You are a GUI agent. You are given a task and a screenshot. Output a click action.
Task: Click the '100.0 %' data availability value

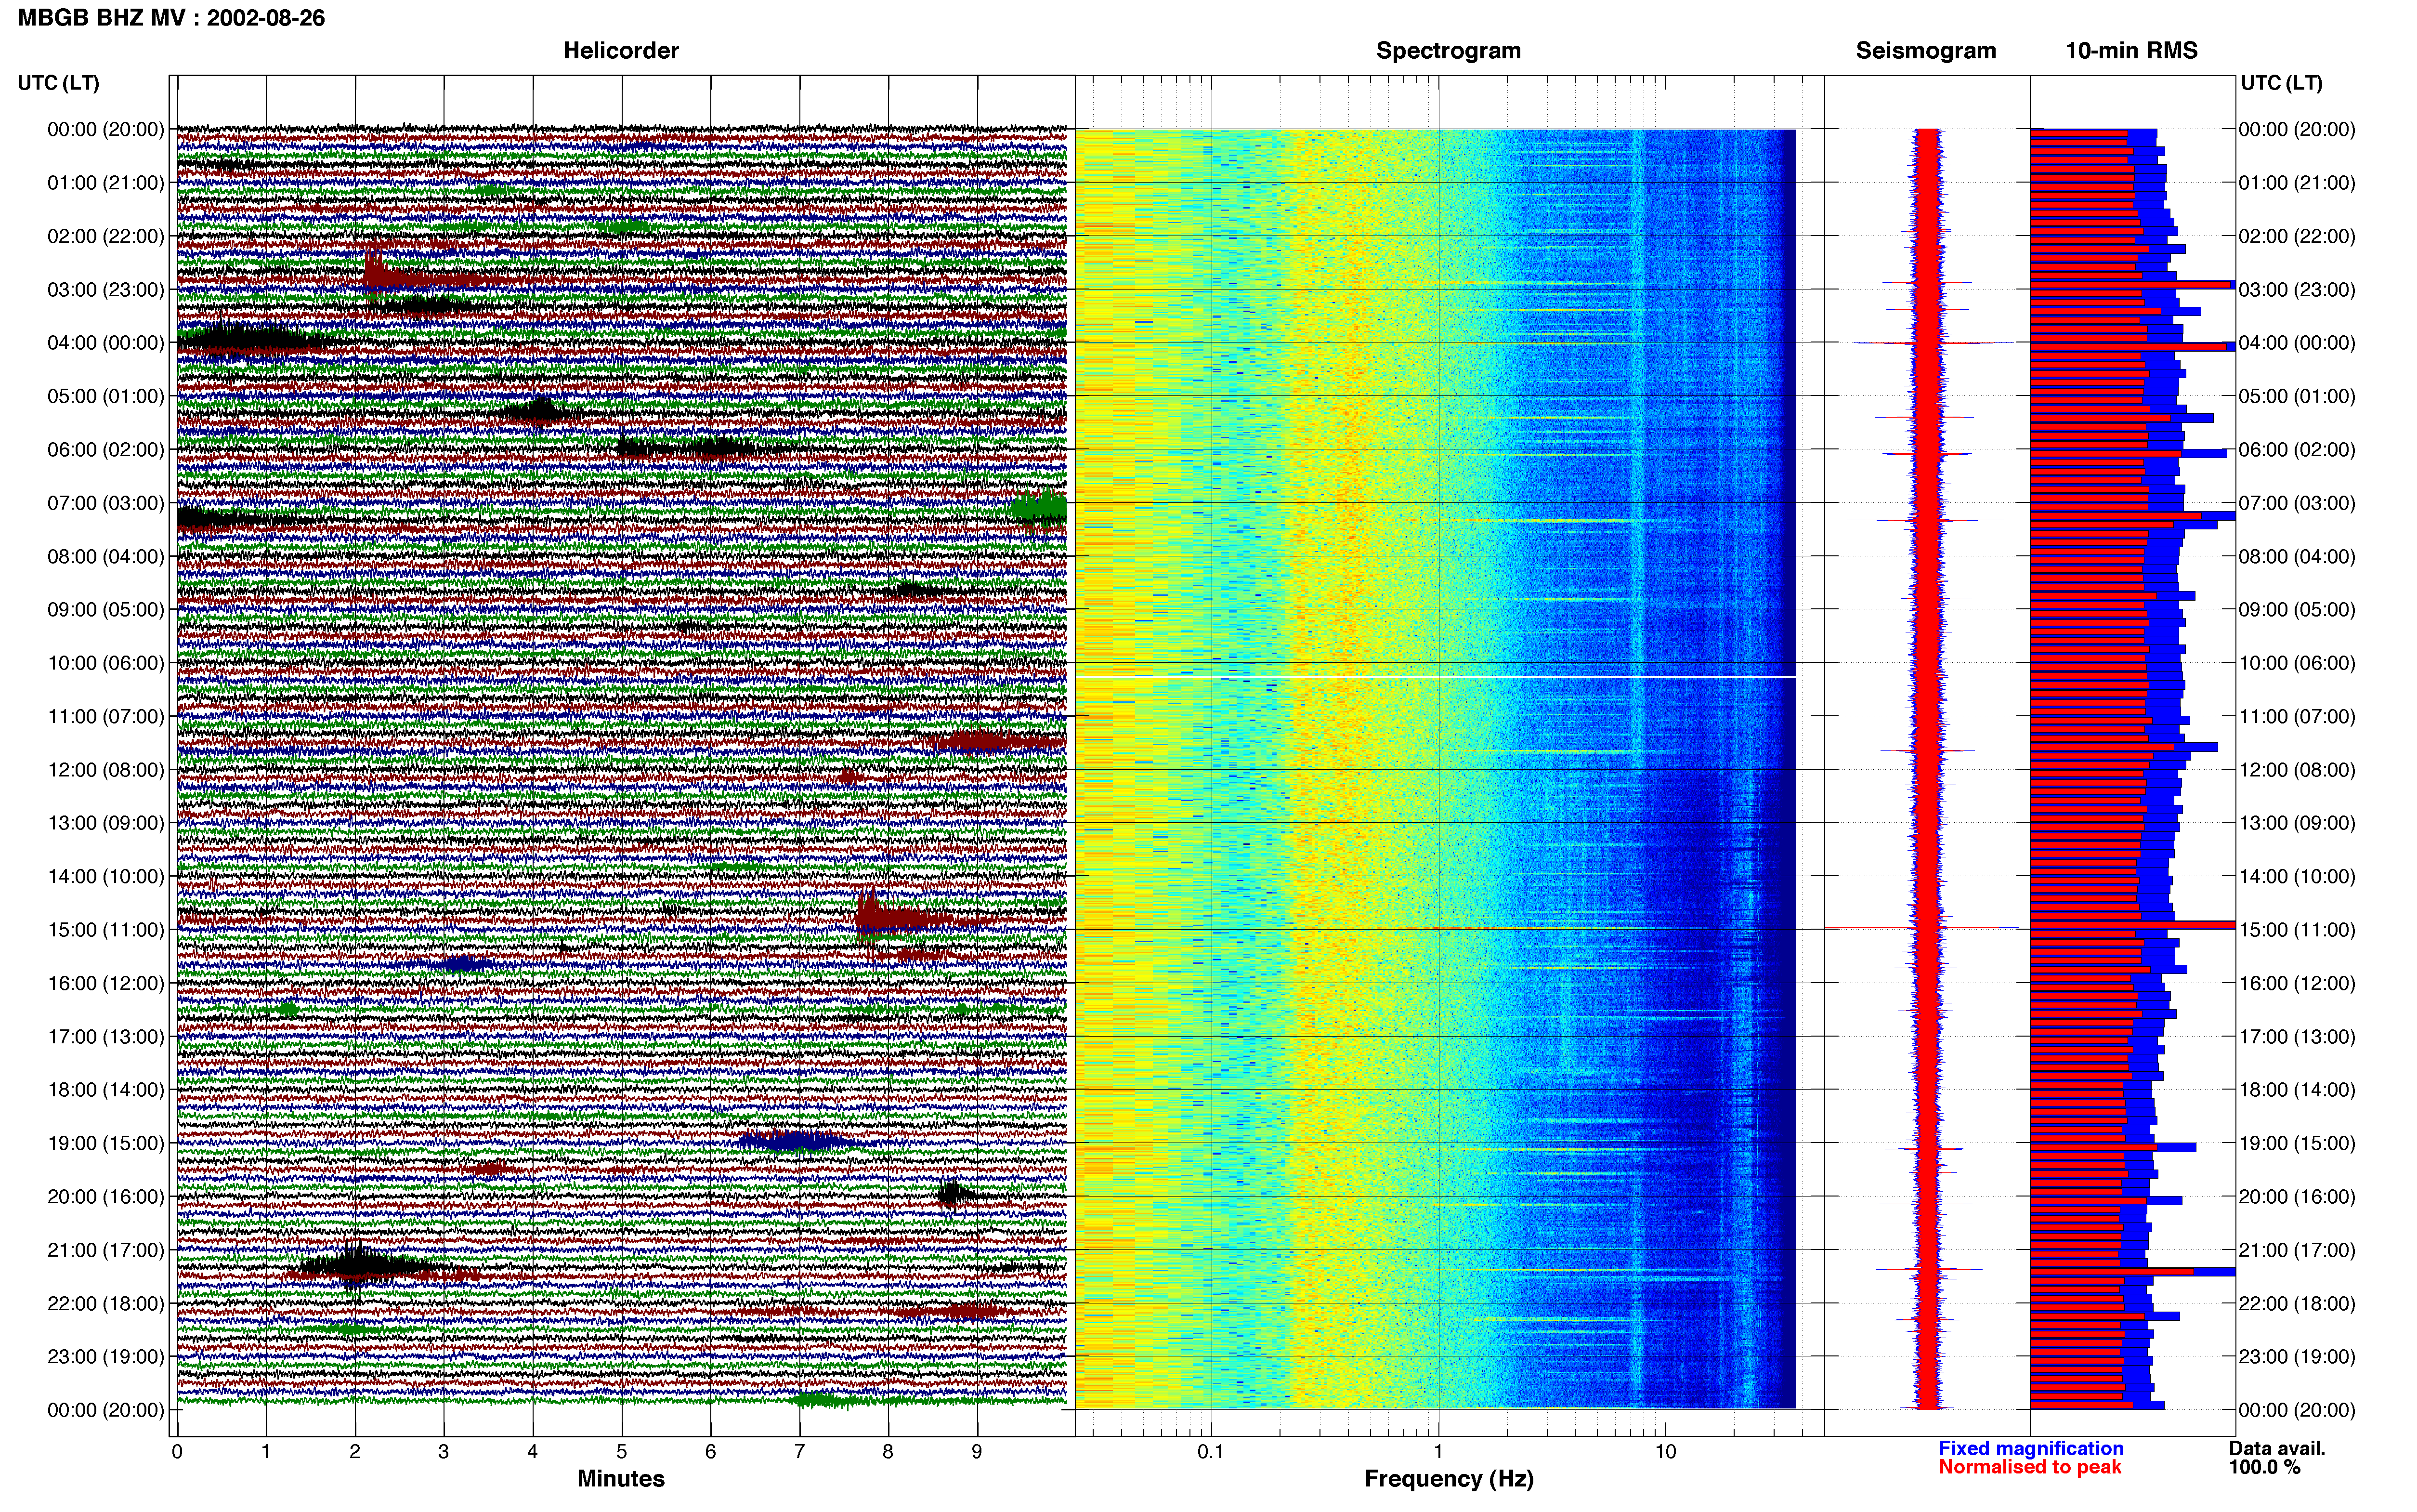coord(2264,1467)
